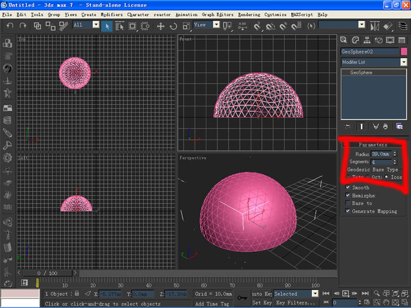The width and height of the screenshot is (411, 308).
Task: Open the MAXScript menu
Action: click(302, 15)
